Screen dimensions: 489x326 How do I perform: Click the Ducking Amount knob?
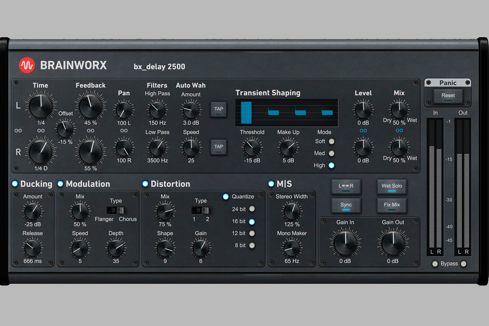(x=33, y=211)
